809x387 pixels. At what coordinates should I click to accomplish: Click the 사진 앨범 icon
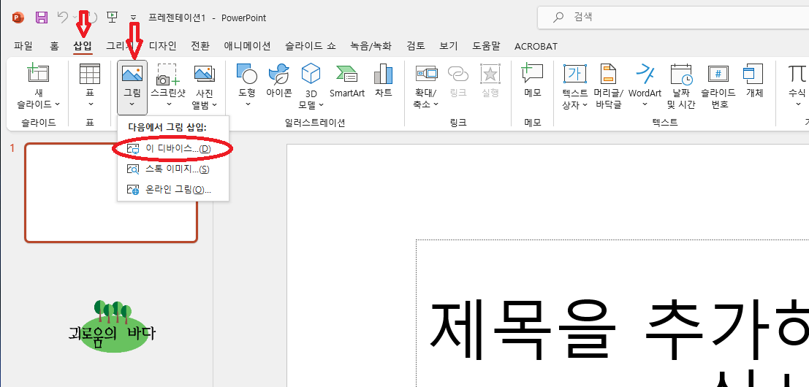[x=205, y=74]
